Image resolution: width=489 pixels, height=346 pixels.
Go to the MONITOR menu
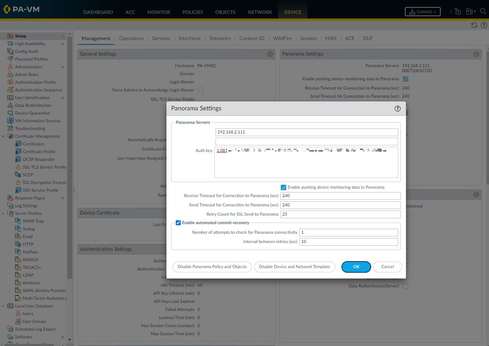pos(159,12)
